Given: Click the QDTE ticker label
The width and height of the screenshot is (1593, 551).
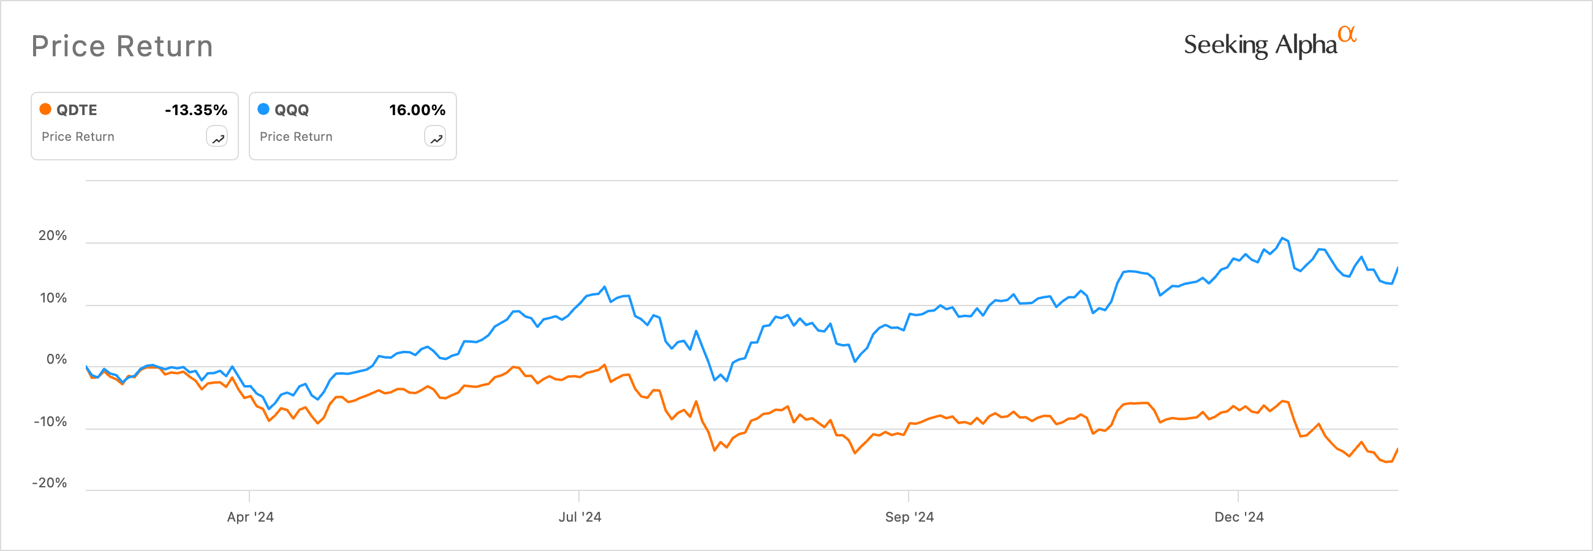Looking at the screenshot, I should point(77,110).
